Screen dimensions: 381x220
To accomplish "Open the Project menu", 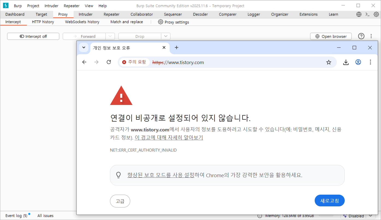I will tap(33, 6).
